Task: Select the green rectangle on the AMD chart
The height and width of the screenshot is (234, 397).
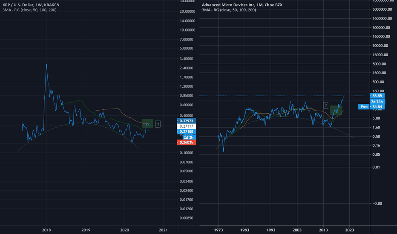Action: point(336,110)
